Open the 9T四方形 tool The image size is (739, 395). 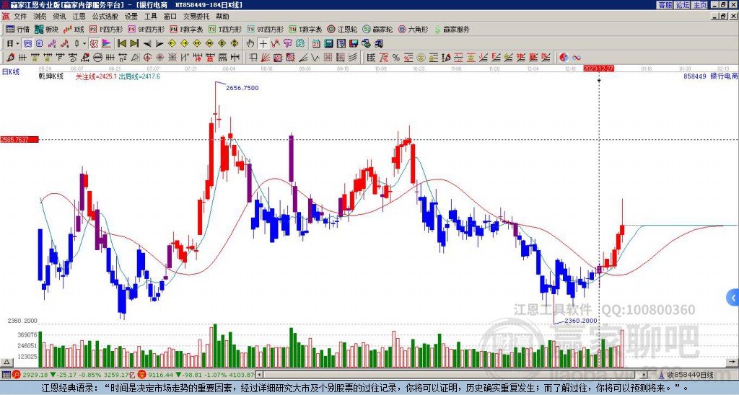coord(265,29)
